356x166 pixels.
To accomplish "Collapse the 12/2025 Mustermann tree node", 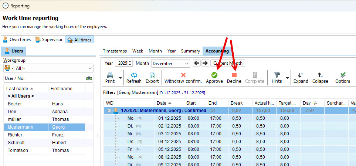I will coord(109,111).
